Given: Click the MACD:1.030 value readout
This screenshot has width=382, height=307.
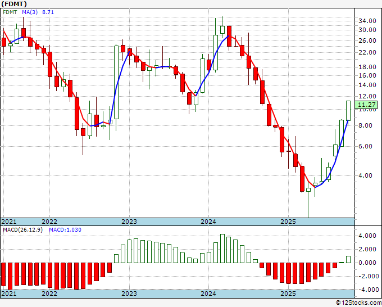Looking at the screenshot, I should click(65, 230).
